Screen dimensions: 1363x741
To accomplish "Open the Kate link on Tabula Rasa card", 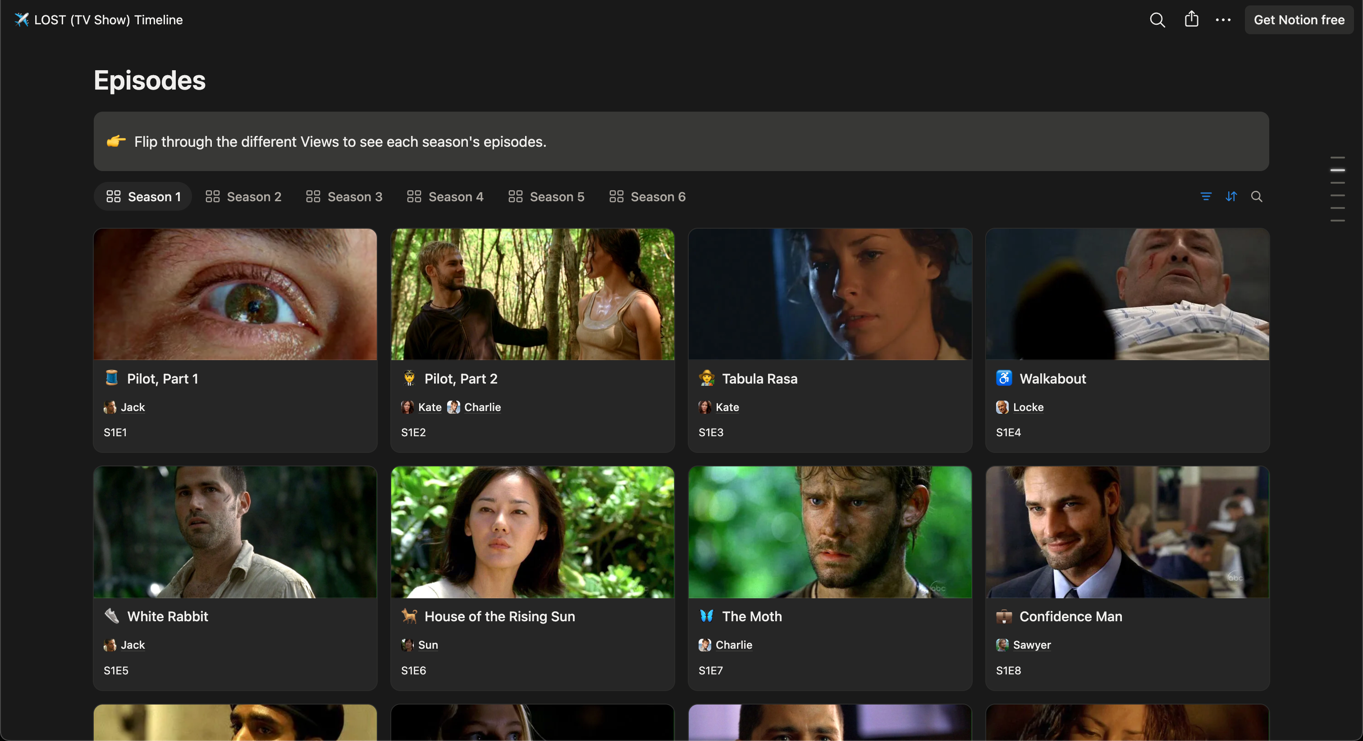I will [x=727, y=407].
